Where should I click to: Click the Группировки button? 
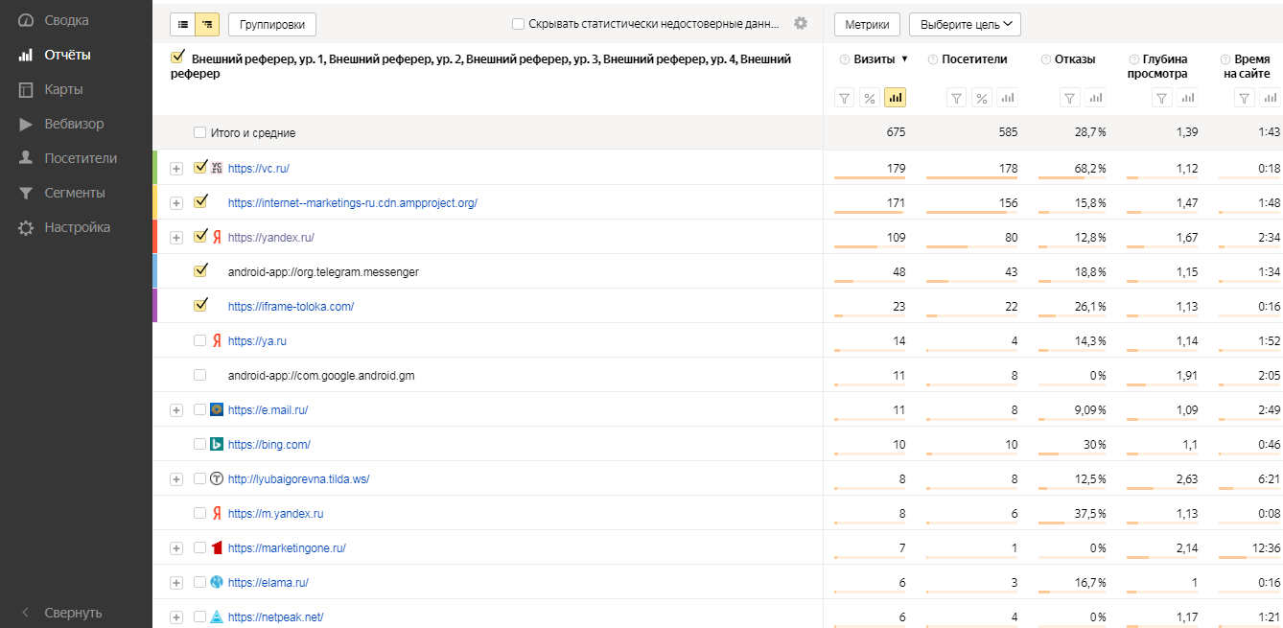click(272, 24)
